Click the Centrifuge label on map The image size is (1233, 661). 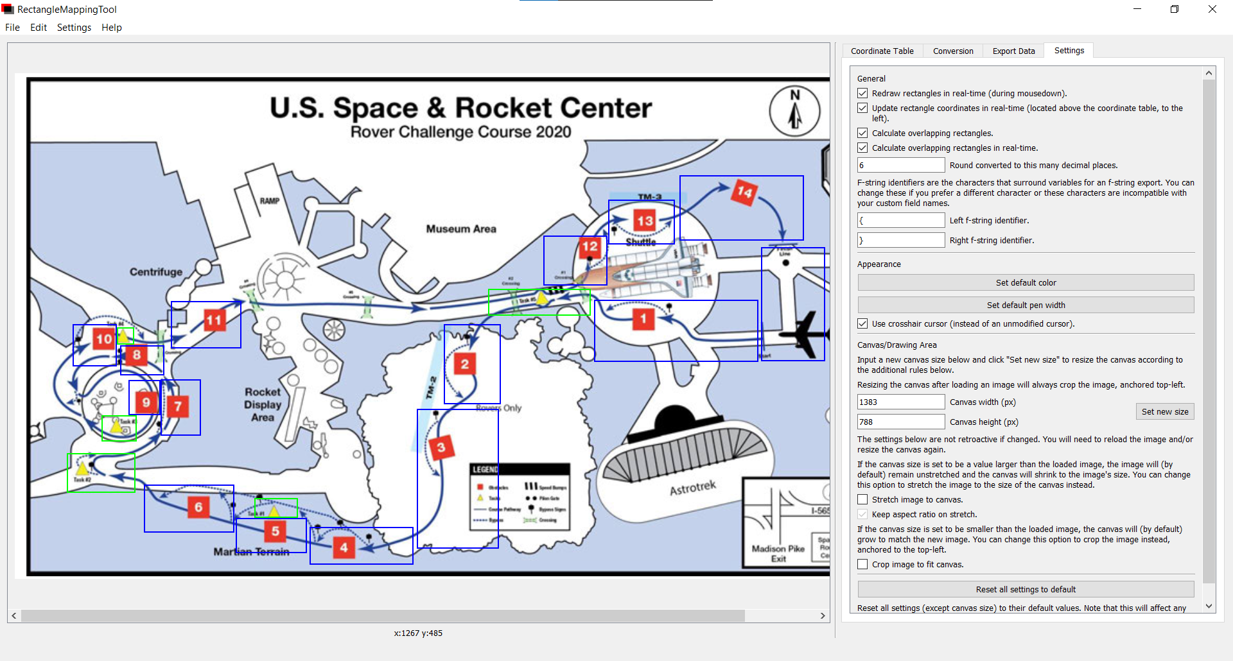[156, 272]
